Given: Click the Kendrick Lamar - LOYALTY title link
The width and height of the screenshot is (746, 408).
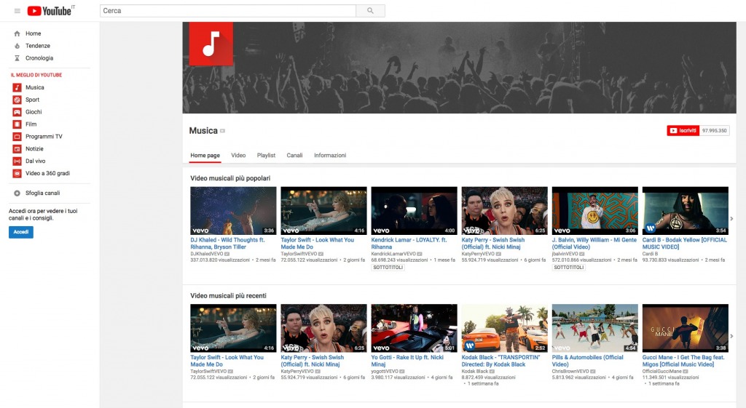Looking at the screenshot, I should coord(409,244).
